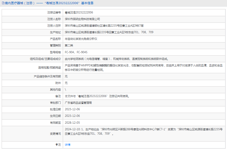The width and height of the screenshot is (227, 150).
Task: Click the 生效日期 label
Action: [55, 116]
